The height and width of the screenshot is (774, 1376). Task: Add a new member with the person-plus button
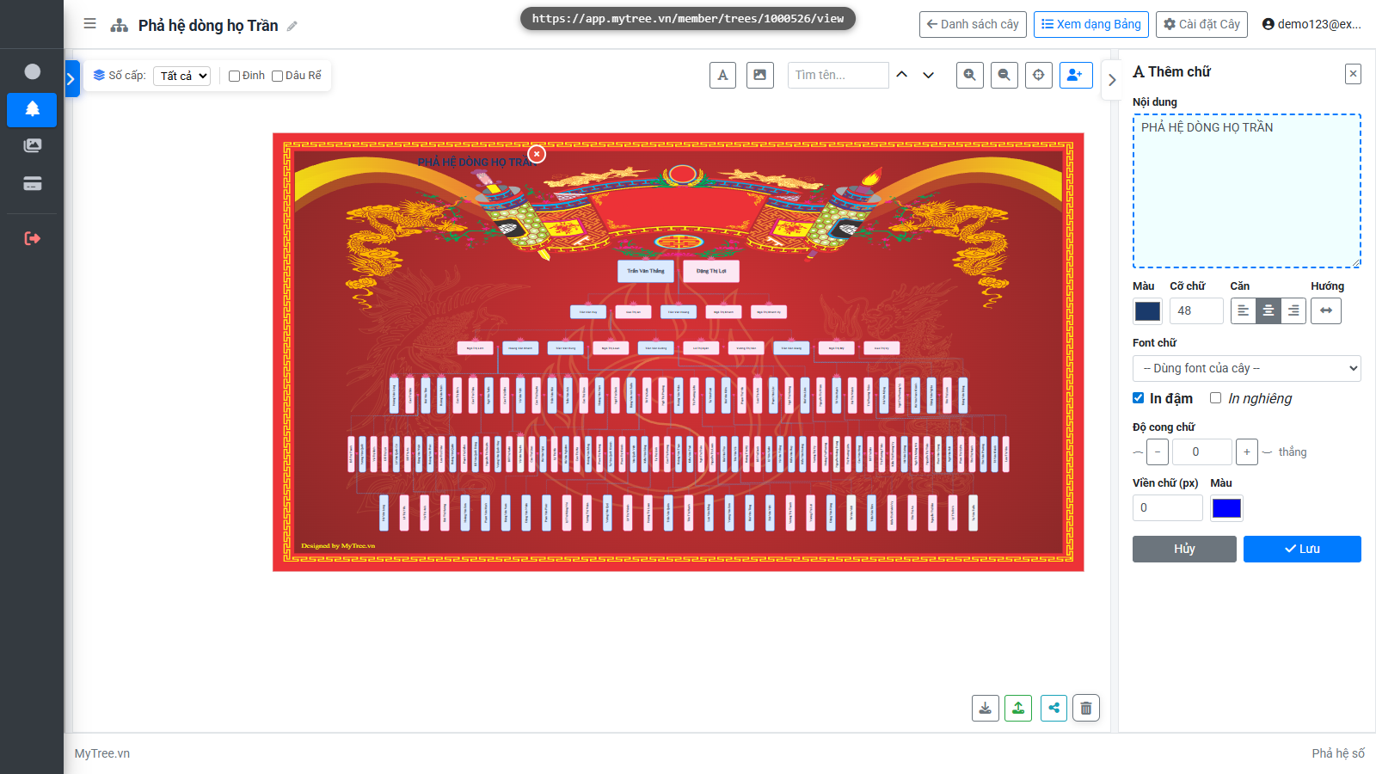(x=1076, y=75)
